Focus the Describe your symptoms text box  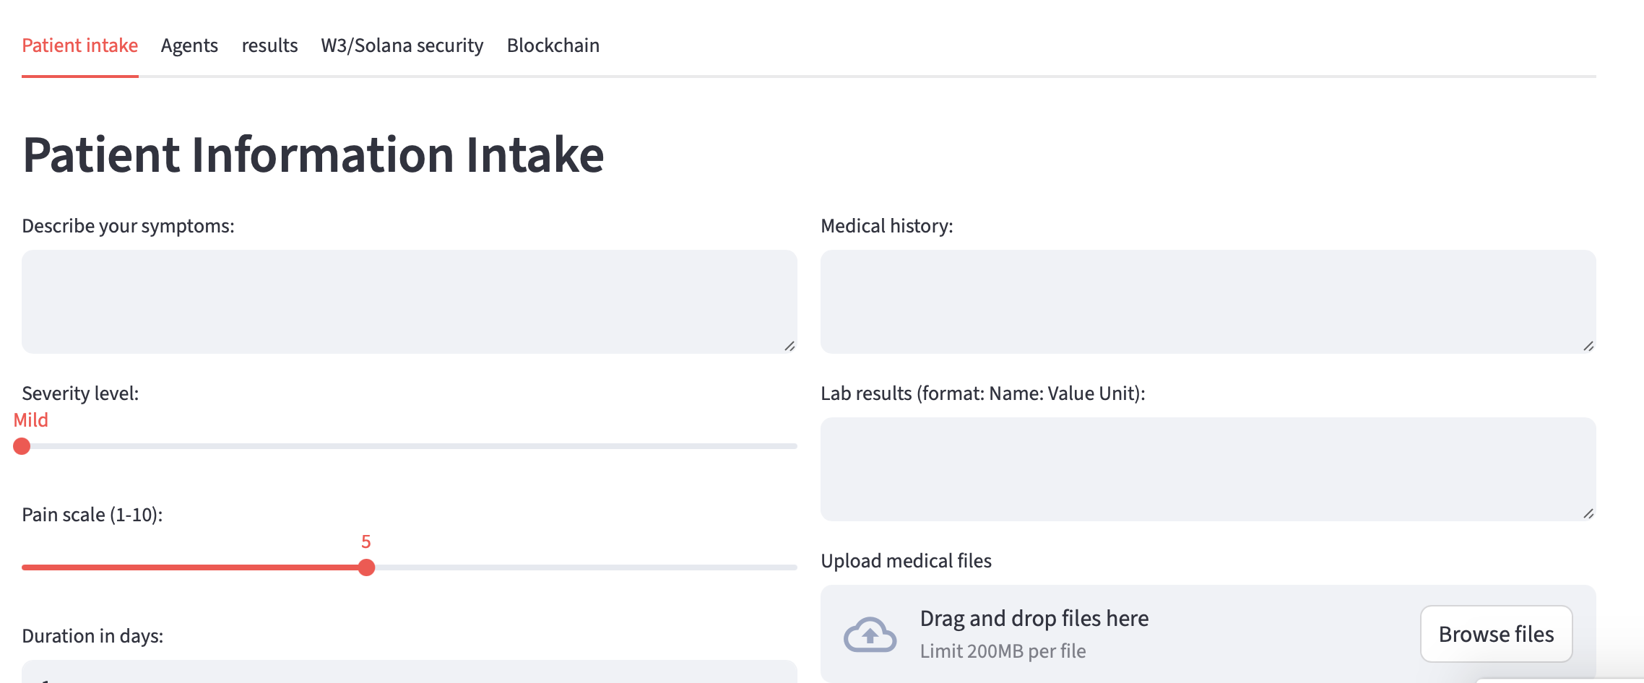[x=409, y=301]
